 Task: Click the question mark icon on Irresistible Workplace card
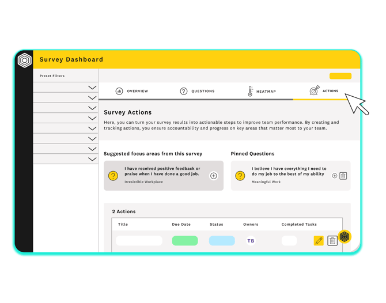[113, 176]
